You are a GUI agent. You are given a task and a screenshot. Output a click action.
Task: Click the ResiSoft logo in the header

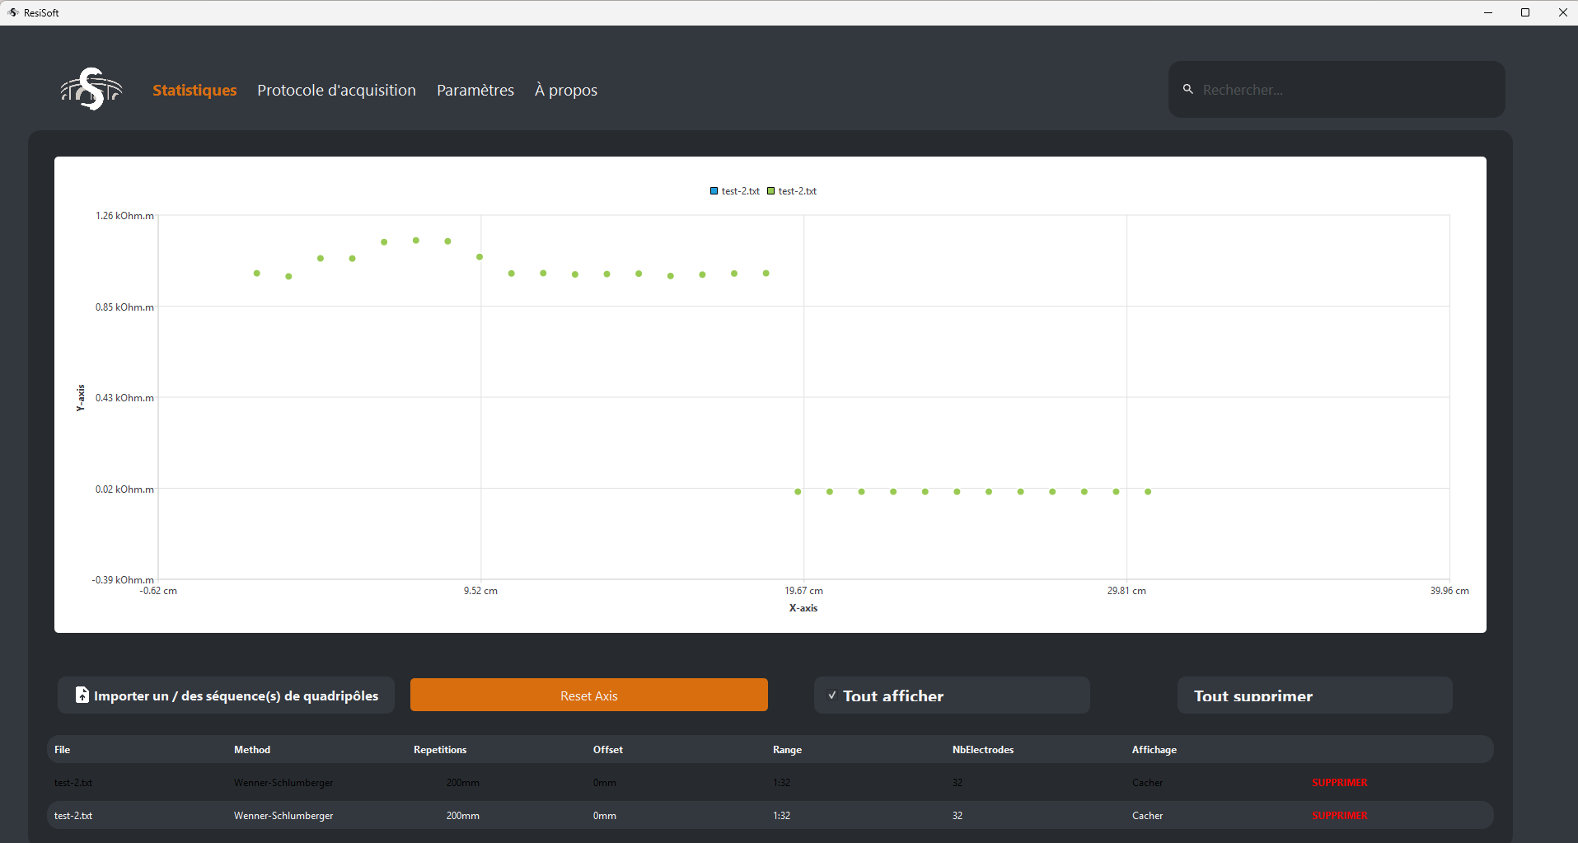pyautogui.click(x=91, y=89)
